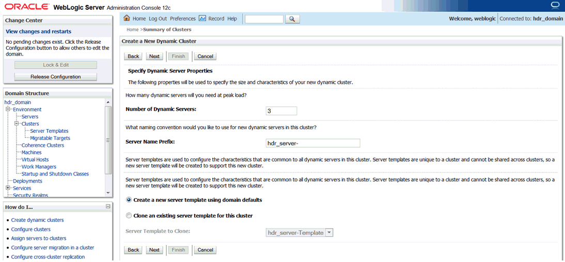Click the top Back button

pyautogui.click(x=133, y=56)
